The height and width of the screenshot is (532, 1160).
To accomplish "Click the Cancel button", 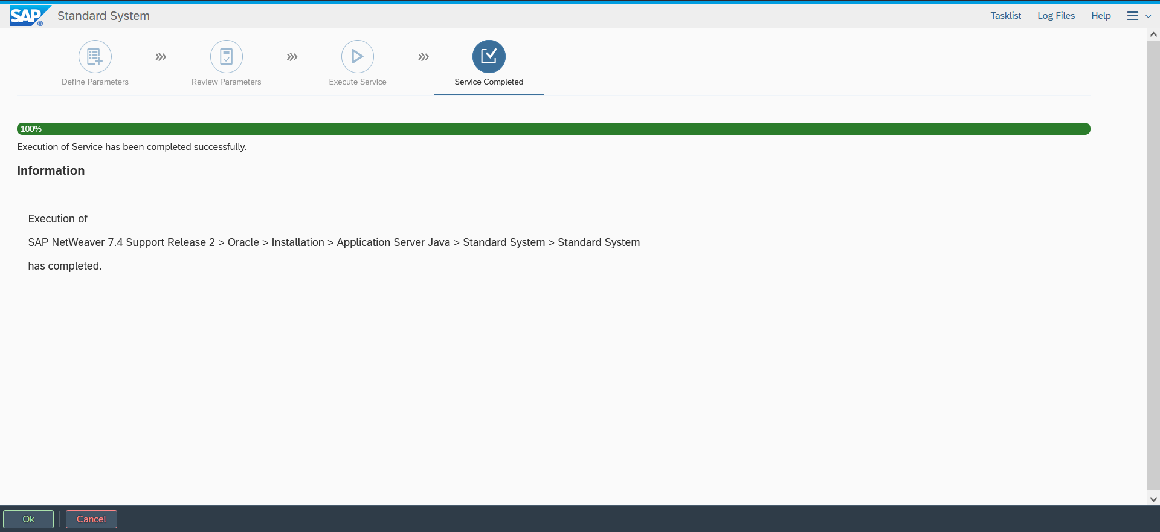I will 91,519.
